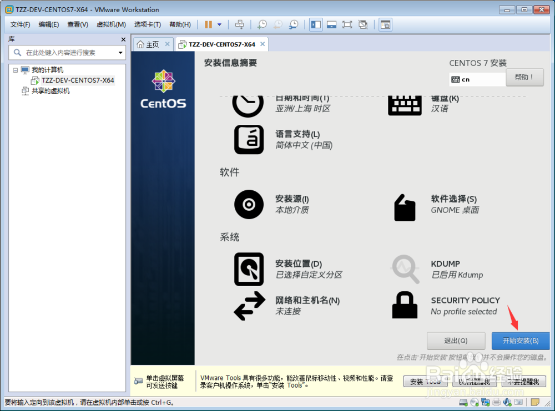555x411 pixels.
Task: Collapse the 我的计算机 tree node
Action: coord(15,70)
